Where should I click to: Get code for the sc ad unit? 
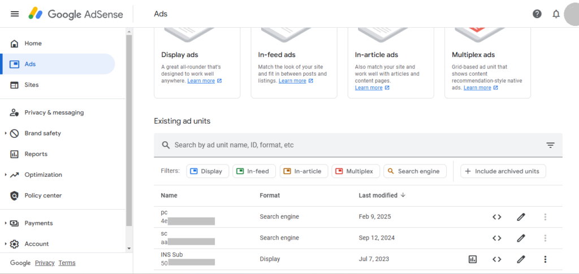(x=496, y=238)
